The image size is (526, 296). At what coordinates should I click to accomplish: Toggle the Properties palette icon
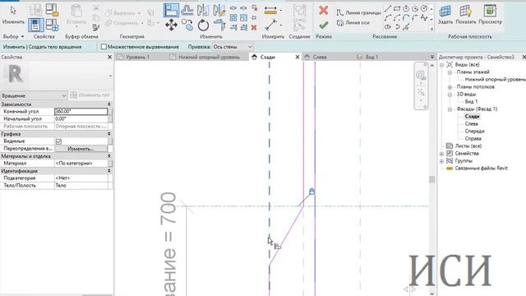(x=35, y=25)
